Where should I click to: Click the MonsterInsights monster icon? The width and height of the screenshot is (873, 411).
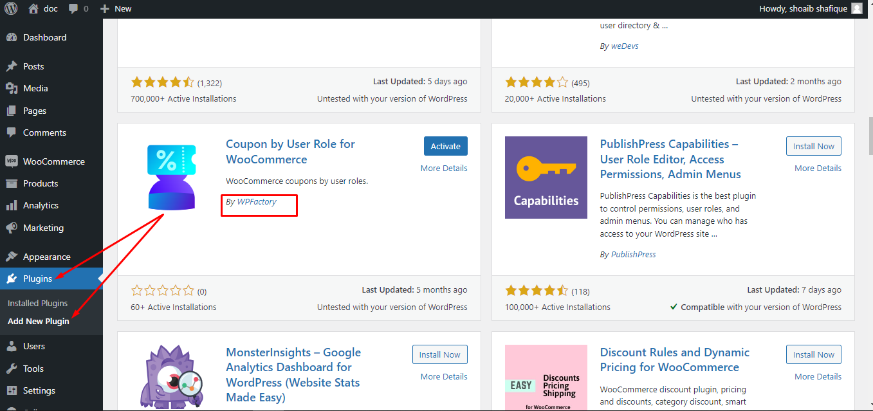click(x=172, y=378)
